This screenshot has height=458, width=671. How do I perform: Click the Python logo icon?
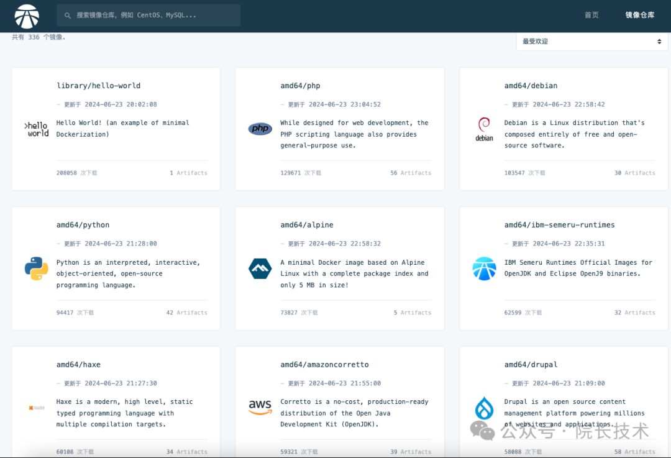(x=37, y=269)
